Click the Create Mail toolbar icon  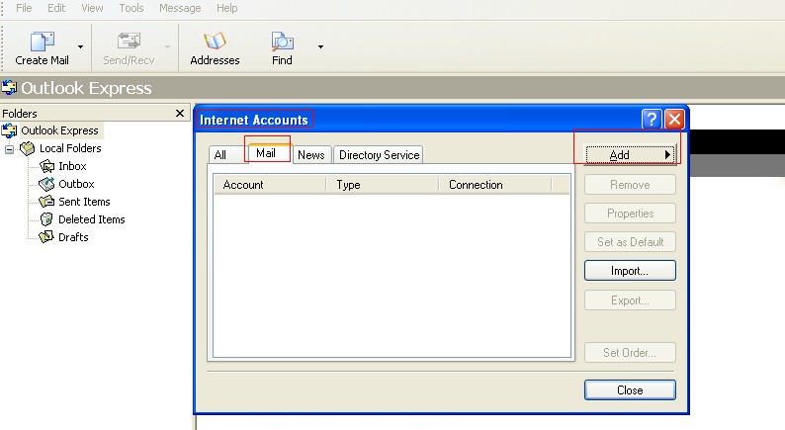[42, 43]
